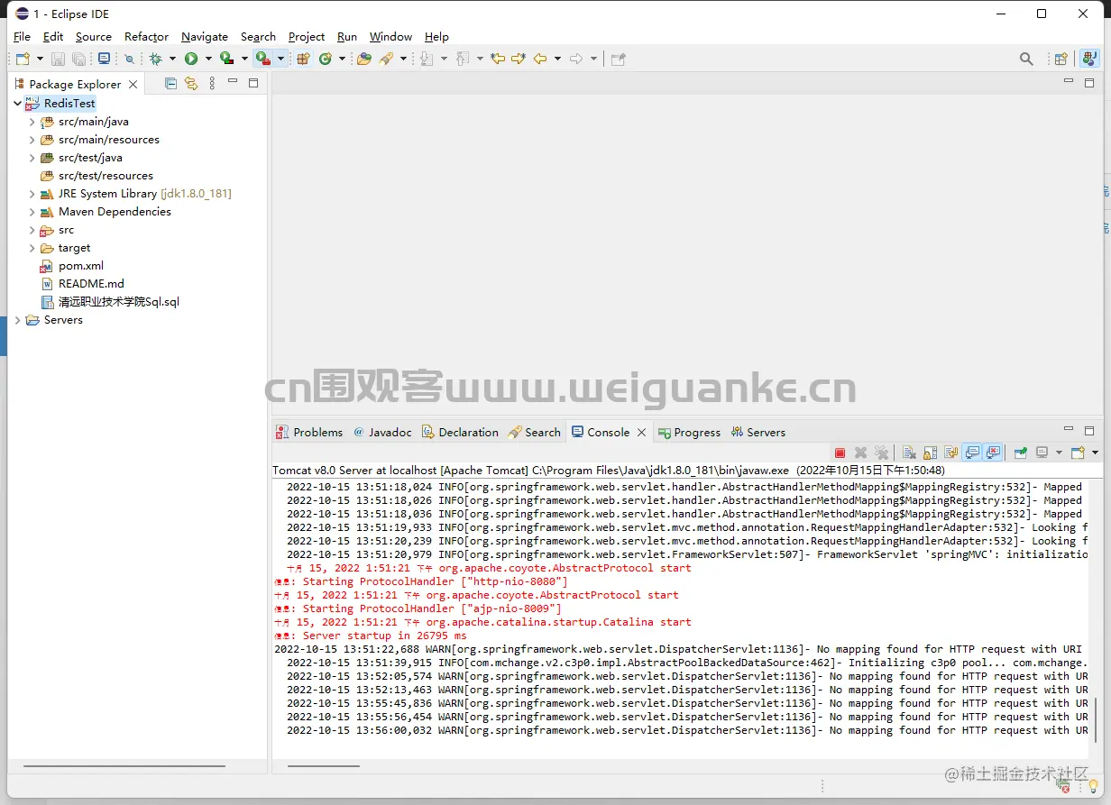Open the Project menu
This screenshot has width=1111, height=805.
pos(306,37)
